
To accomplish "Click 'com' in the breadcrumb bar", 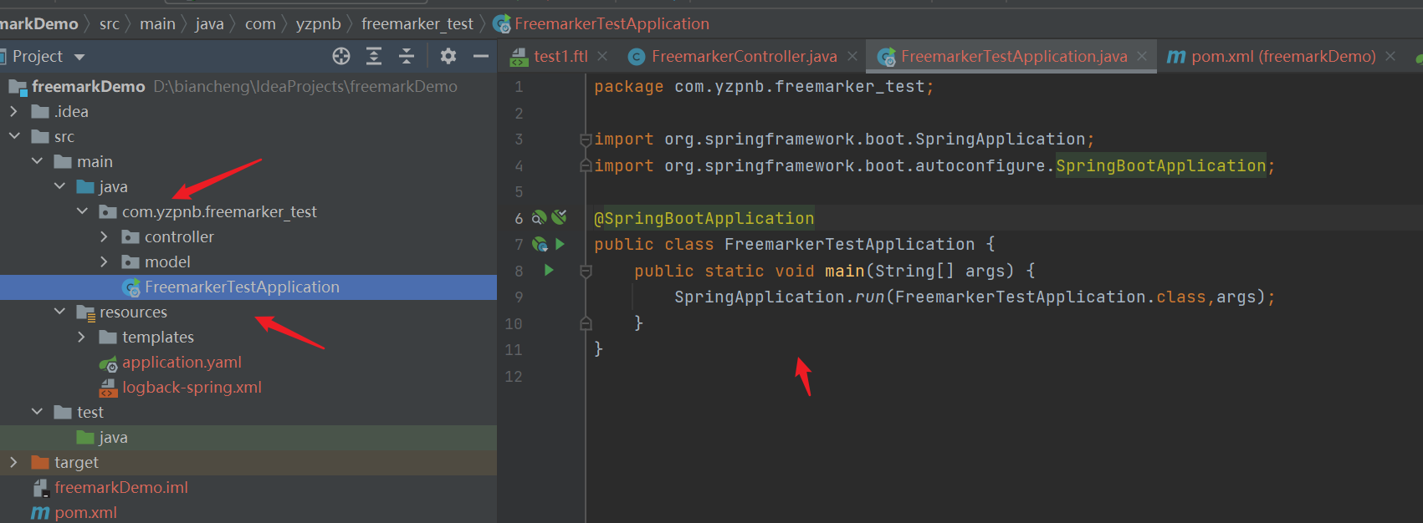I will 260,23.
